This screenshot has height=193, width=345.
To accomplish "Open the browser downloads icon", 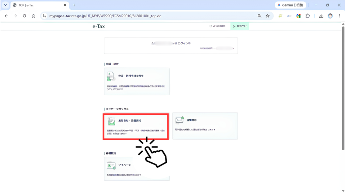I will pos(321,16).
